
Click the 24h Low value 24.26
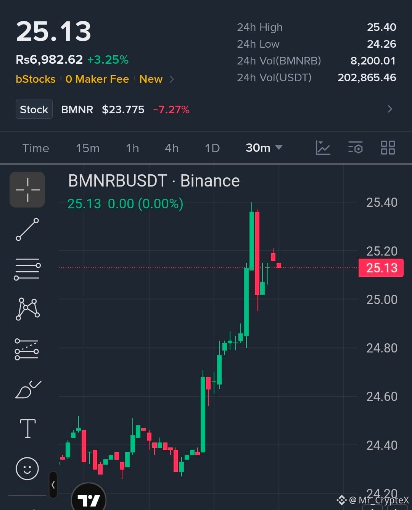tap(381, 44)
